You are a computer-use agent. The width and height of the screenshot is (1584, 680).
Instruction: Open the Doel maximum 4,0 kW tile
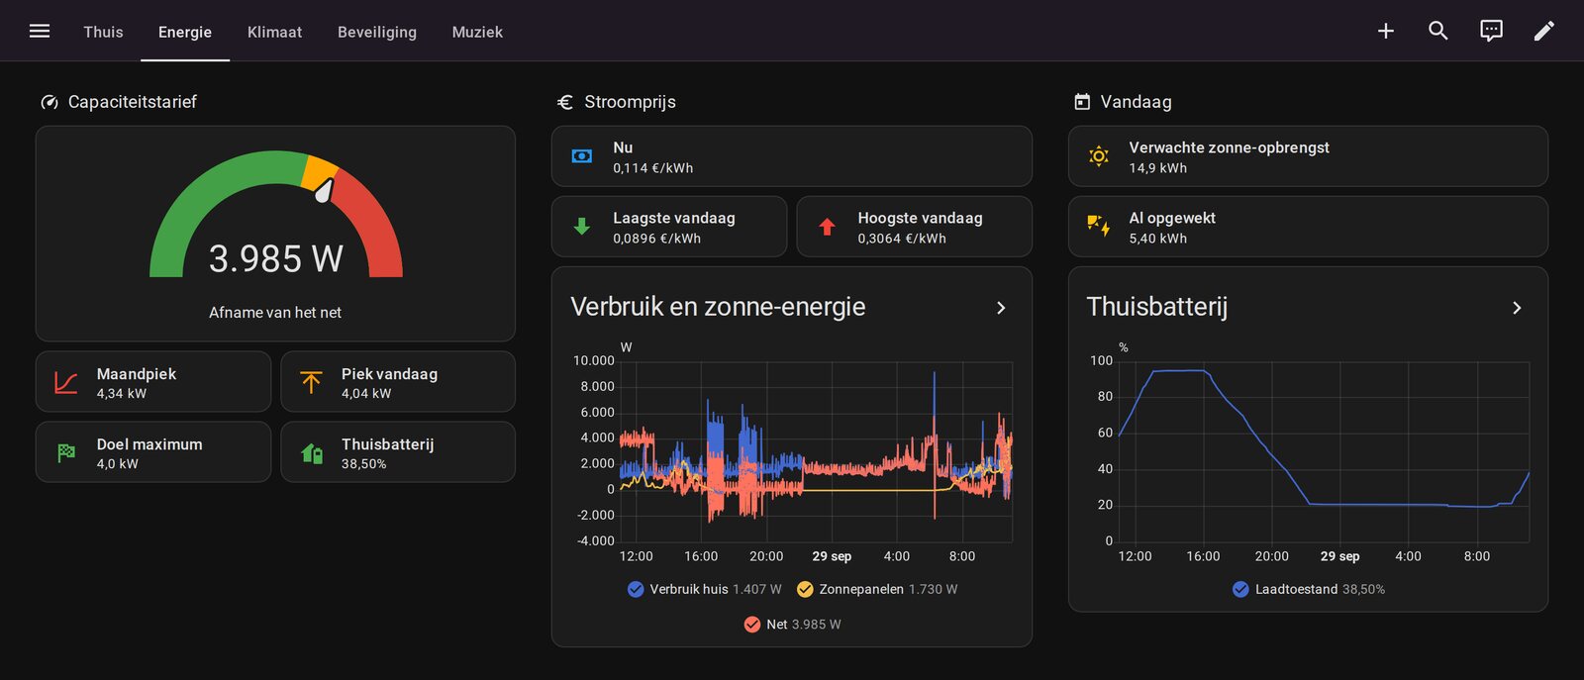(x=153, y=452)
